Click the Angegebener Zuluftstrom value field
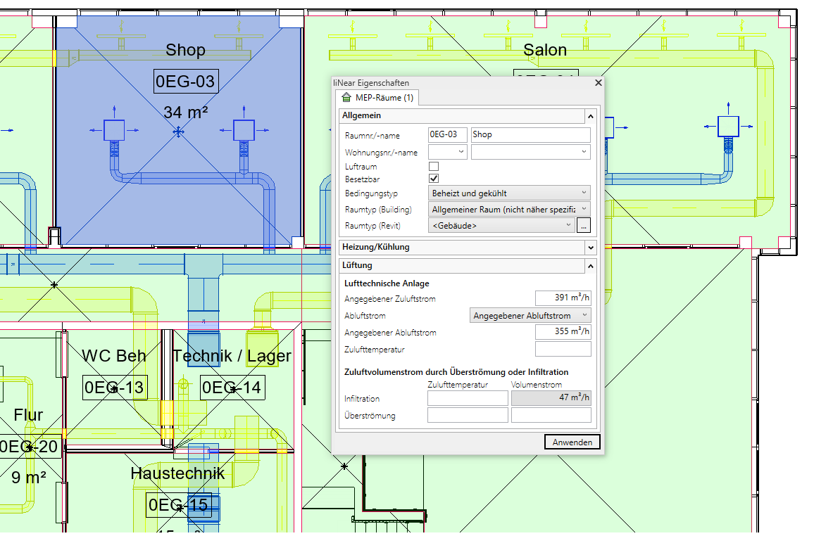 (x=563, y=298)
